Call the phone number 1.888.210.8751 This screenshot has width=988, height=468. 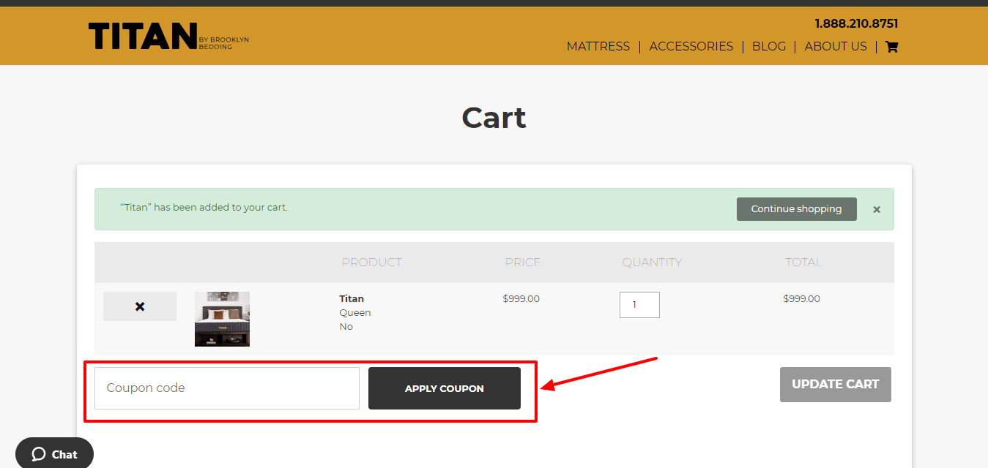pos(856,23)
